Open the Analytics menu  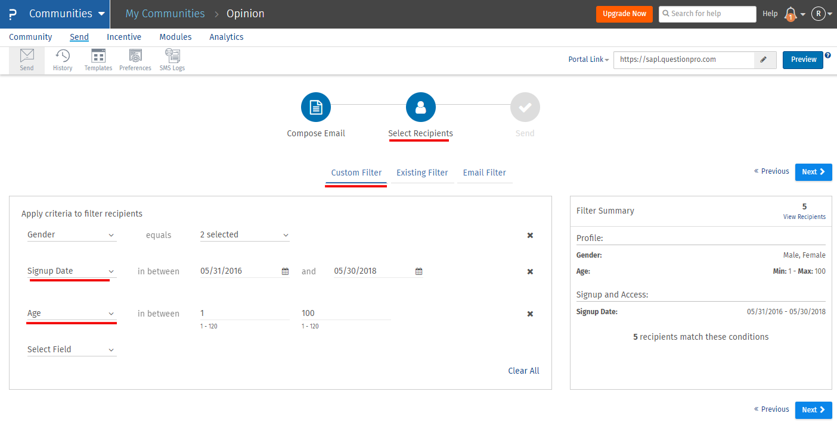pyautogui.click(x=226, y=37)
